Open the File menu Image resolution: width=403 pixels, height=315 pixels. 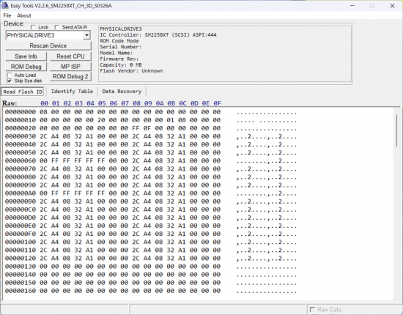coord(7,15)
